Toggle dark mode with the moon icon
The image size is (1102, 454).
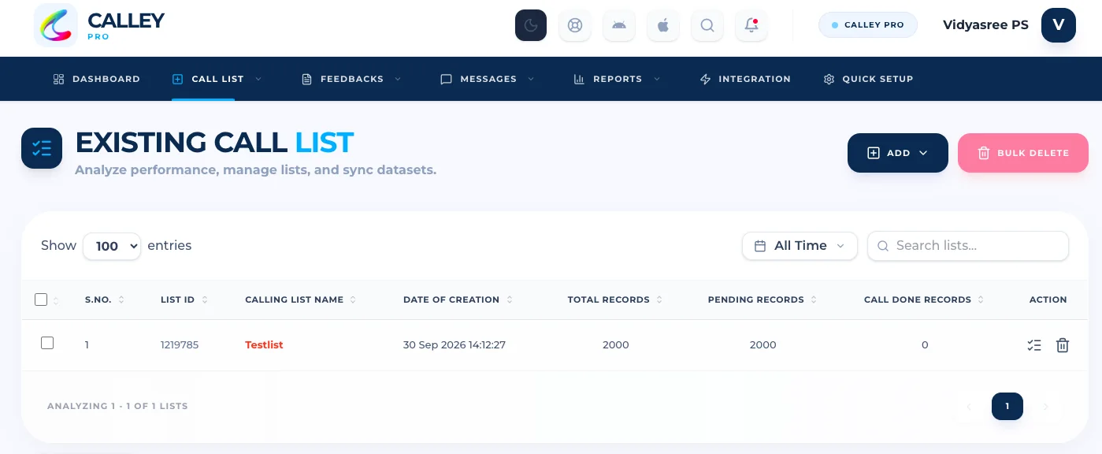pos(531,25)
